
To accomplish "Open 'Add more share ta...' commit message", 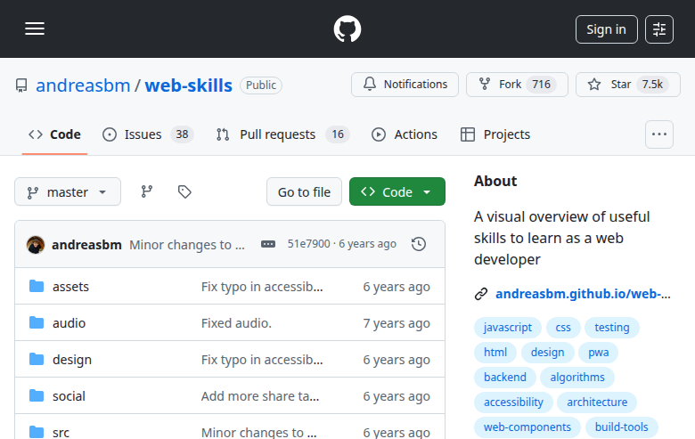I will pos(260,396).
